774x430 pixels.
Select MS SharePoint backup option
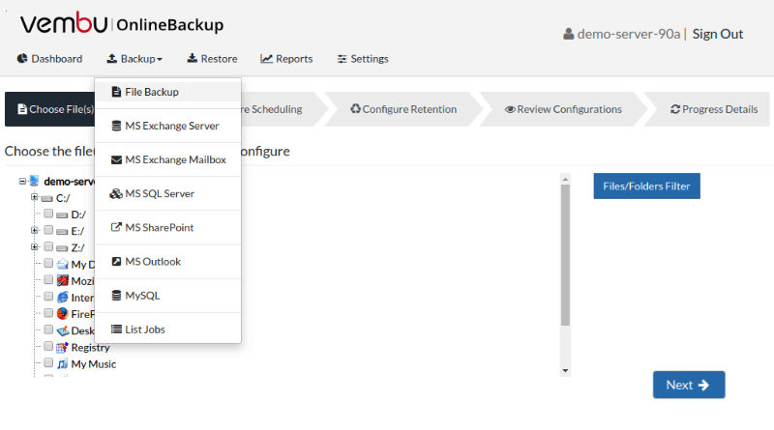pyautogui.click(x=167, y=228)
